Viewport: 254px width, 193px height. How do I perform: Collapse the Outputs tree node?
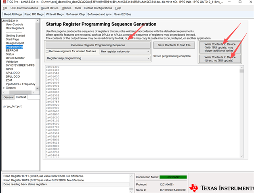point(4,88)
